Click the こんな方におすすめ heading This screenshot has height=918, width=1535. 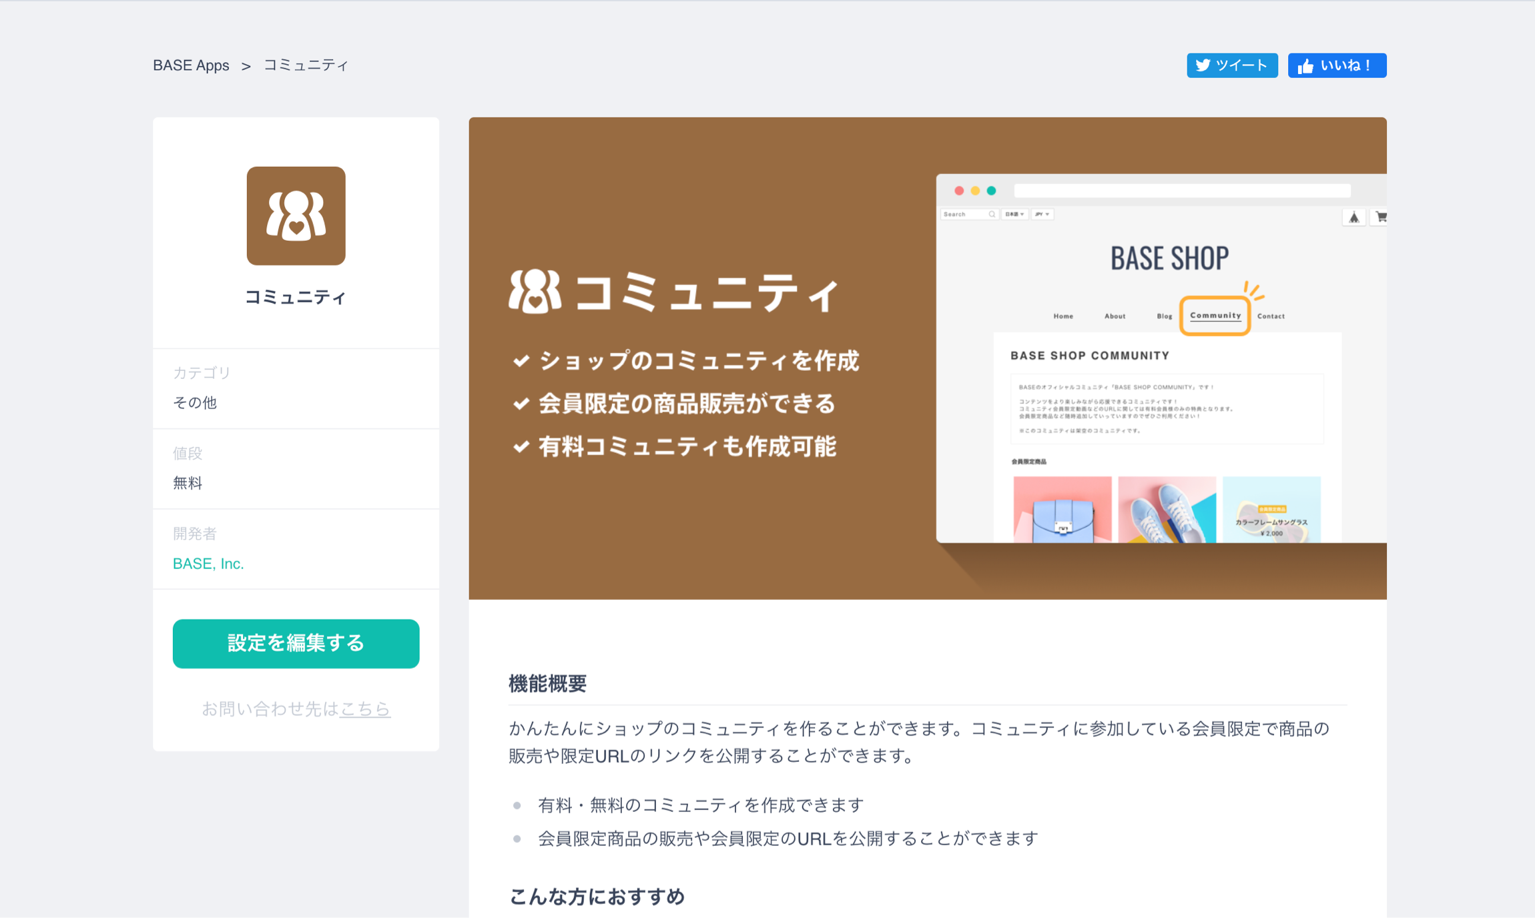597,897
